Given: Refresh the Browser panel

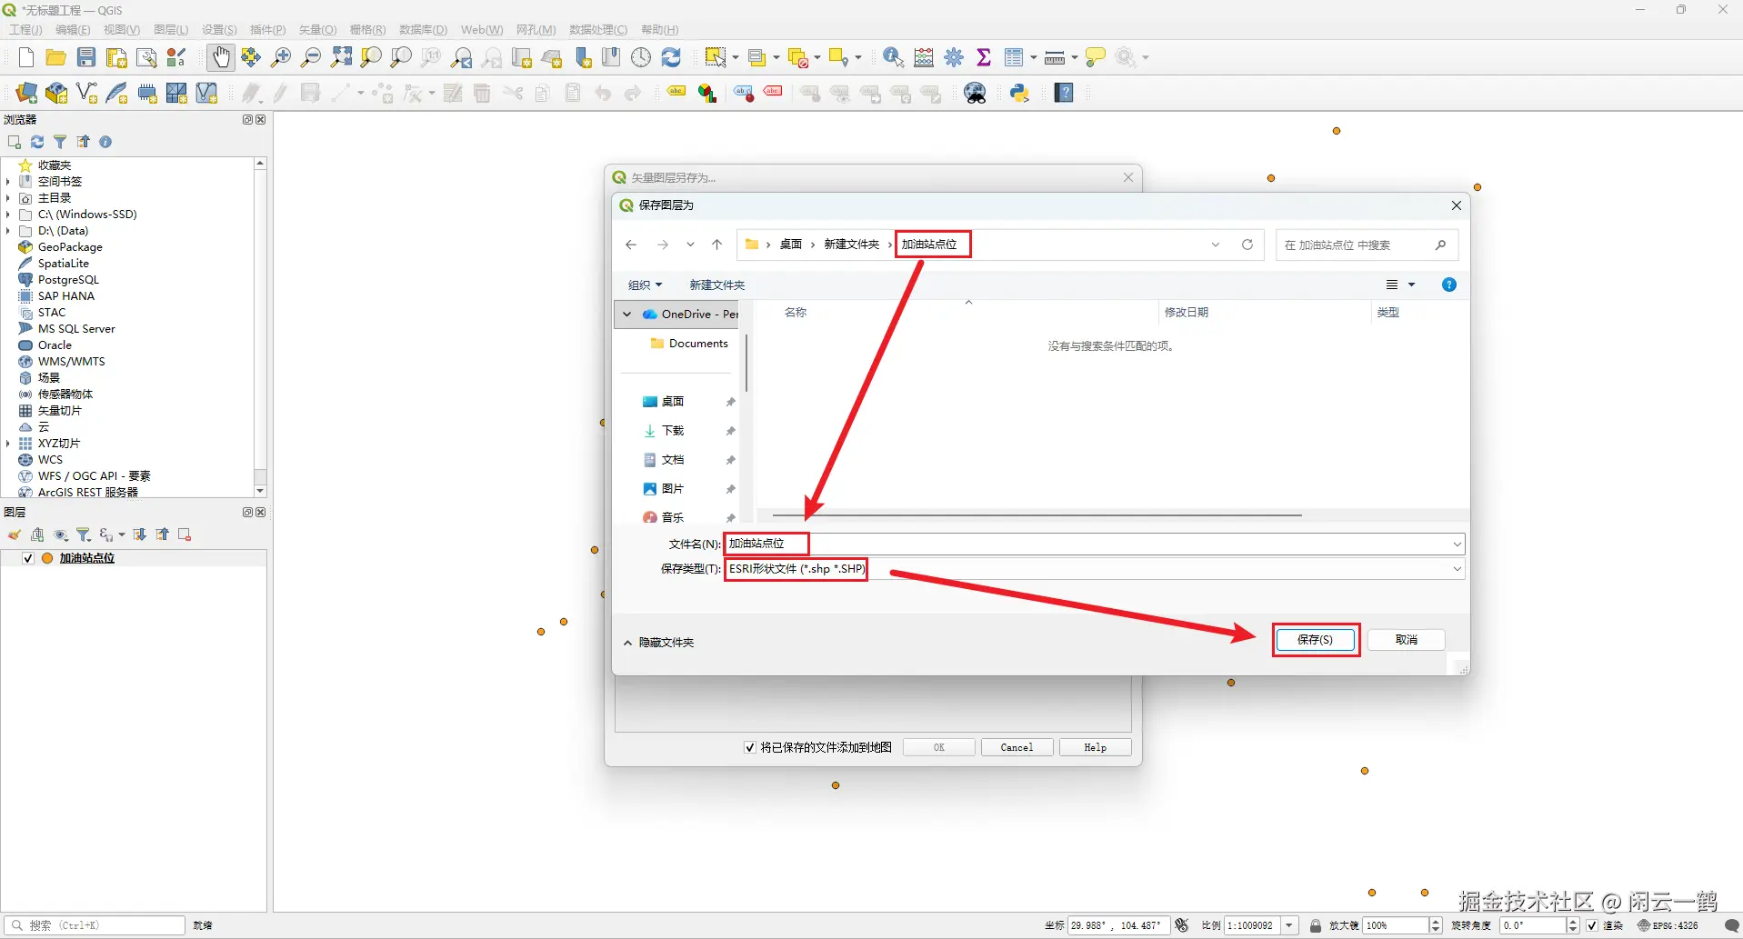Looking at the screenshot, I should [x=37, y=142].
